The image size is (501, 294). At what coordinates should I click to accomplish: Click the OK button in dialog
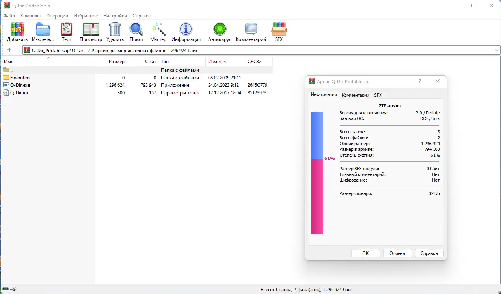pyautogui.click(x=365, y=253)
